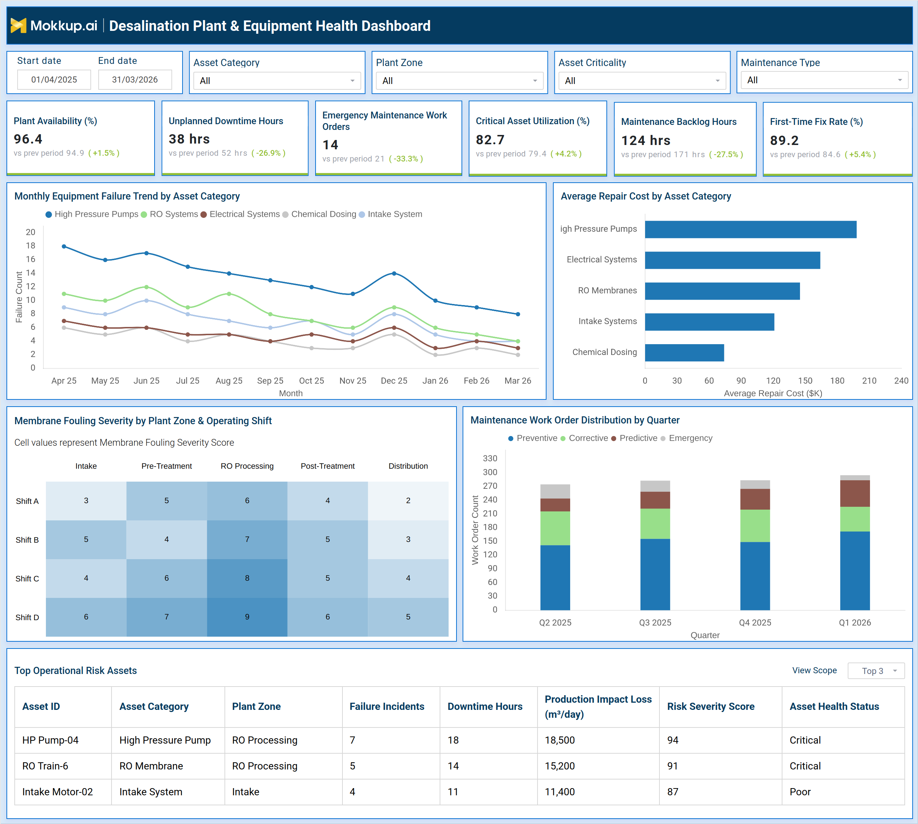Select the Shift B Intake heatmap cell
Image resolution: width=918 pixels, height=824 pixels.
click(x=86, y=539)
